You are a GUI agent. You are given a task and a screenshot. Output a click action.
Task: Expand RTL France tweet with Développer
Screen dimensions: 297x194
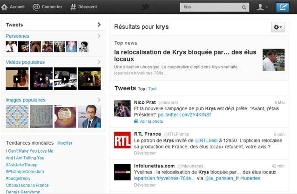click(145, 153)
